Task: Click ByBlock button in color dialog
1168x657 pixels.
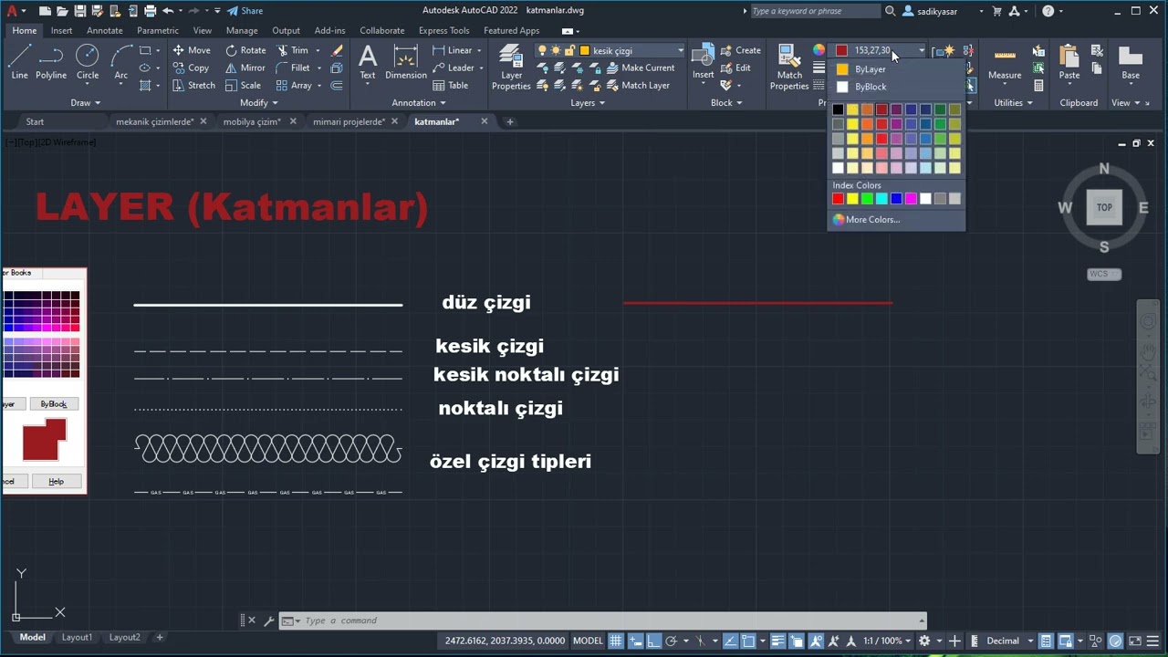Action: click(54, 403)
